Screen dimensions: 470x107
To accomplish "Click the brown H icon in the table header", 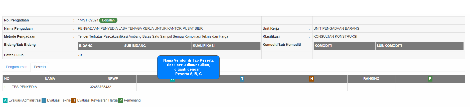I will tap(311, 79).
